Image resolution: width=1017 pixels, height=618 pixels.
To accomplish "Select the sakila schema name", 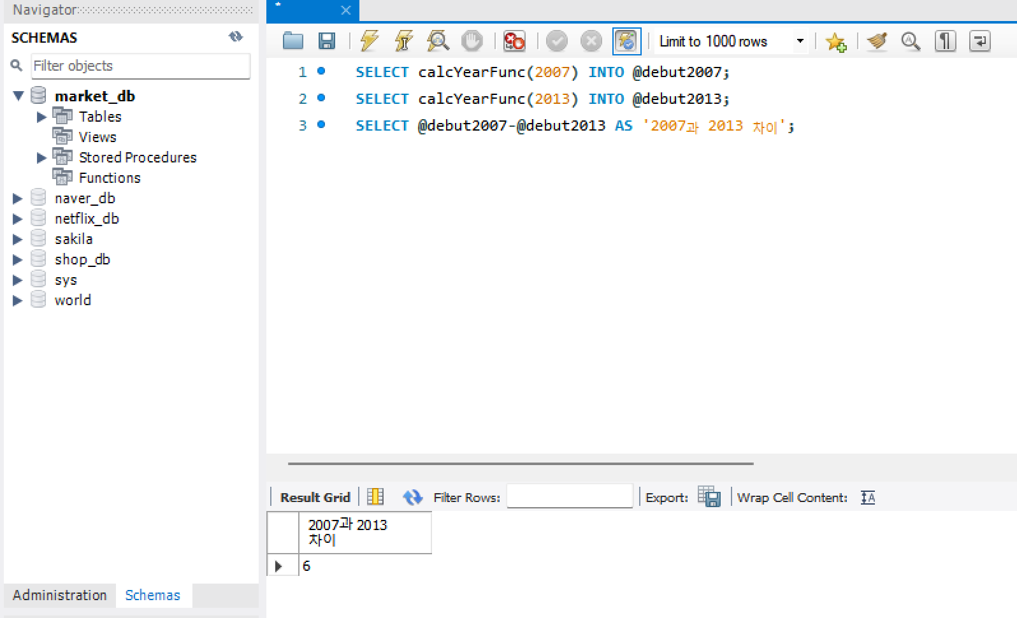I will click(x=74, y=239).
